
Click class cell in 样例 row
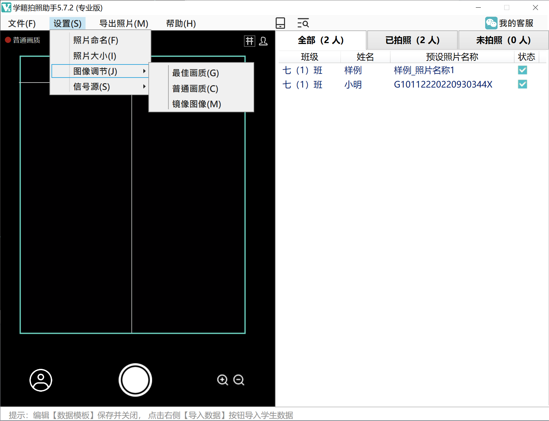pyautogui.click(x=302, y=70)
